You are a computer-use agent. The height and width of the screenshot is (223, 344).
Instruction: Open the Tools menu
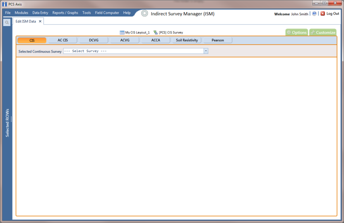(x=87, y=13)
